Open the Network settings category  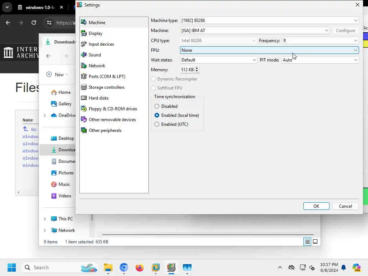(114, 66)
